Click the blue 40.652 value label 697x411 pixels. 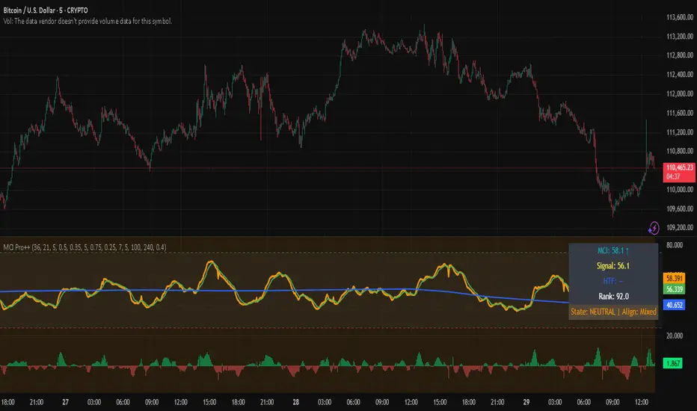(675, 305)
